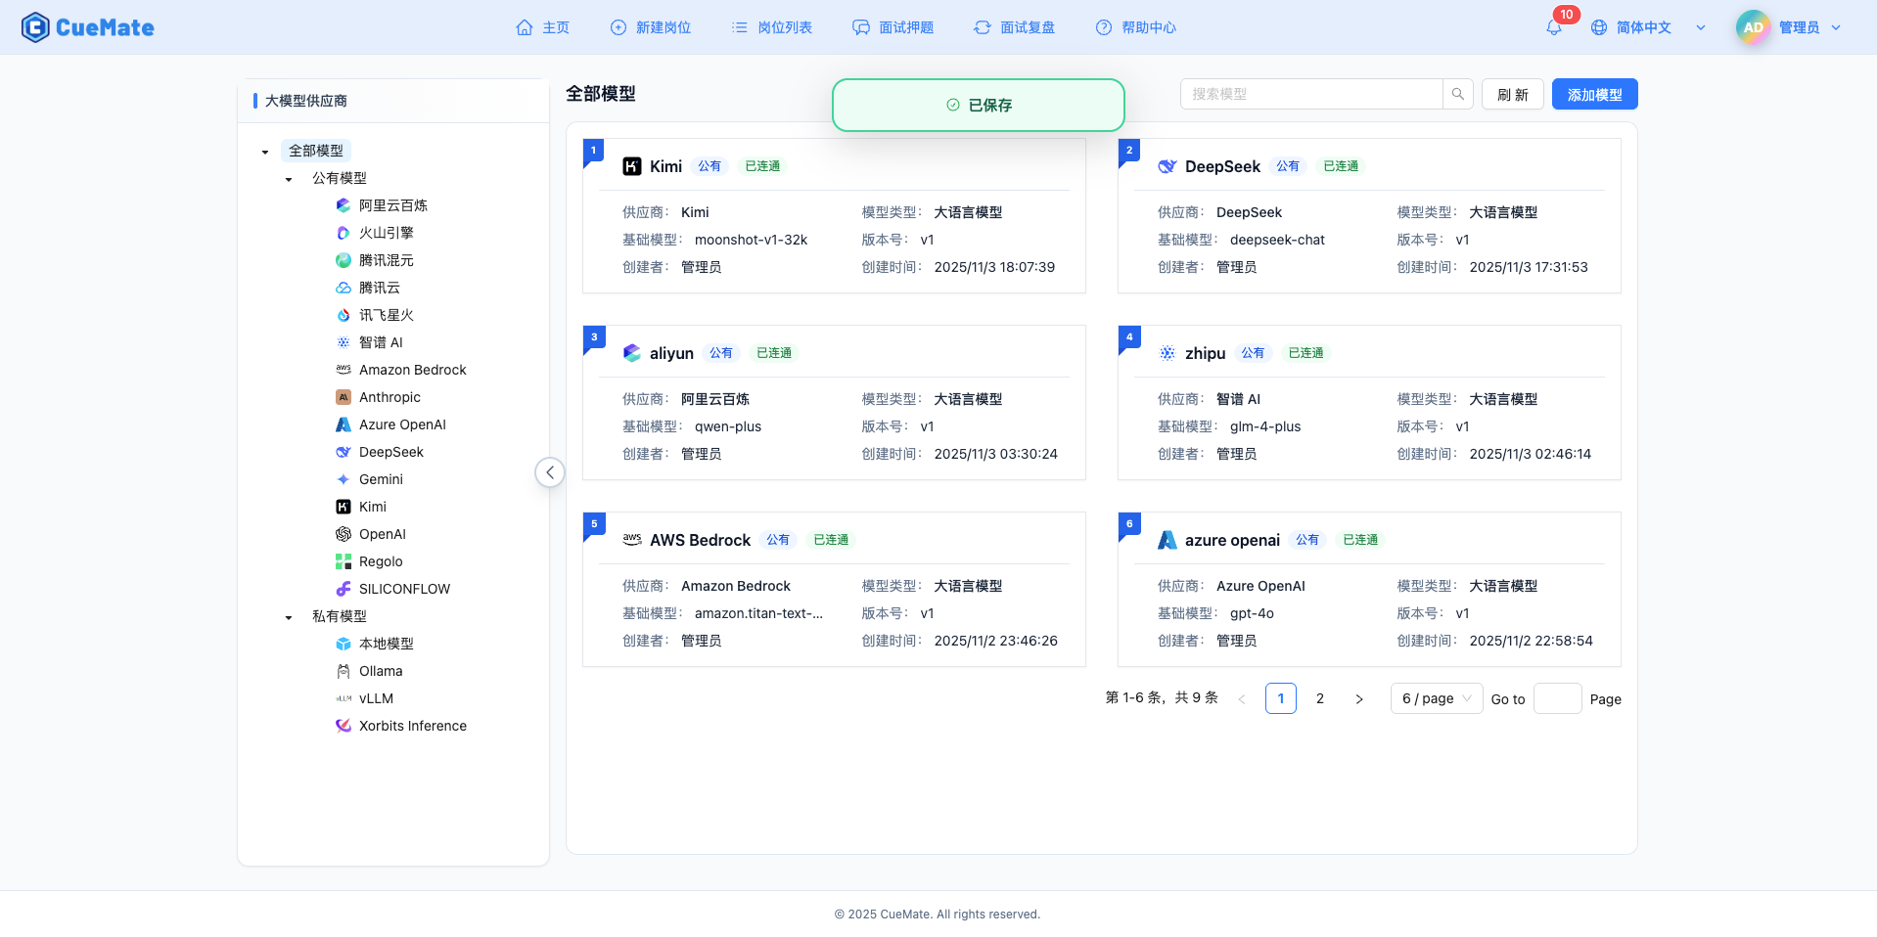Select the Anthropic provider in the sidebar

click(389, 397)
